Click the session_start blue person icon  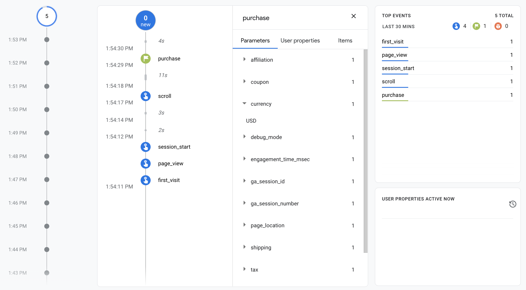coord(146,146)
